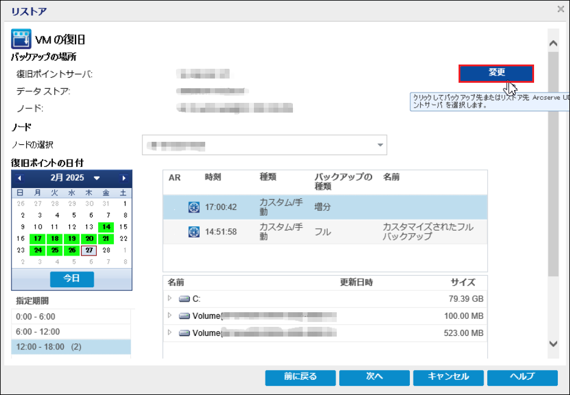Select calendar date 21
The image size is (570, 395).
click(x=106, y=239)
